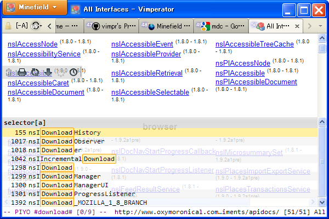The height and width of the screenshot is (219, 329).
Task: Switch to the partially hidden 'me –' tab
Action: coord(70,26)
